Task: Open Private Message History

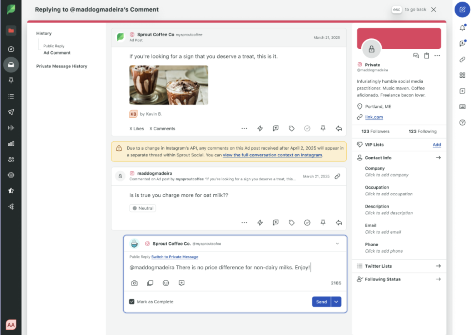Action: 62,66
